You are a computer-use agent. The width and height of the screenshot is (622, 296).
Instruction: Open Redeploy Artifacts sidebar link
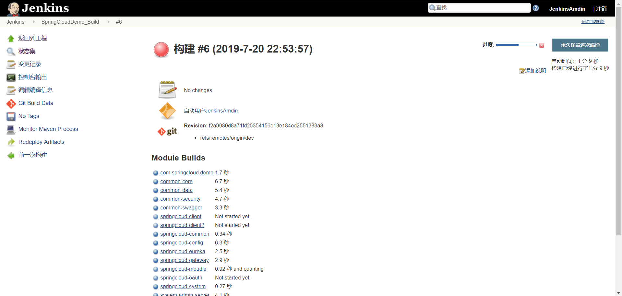41,142
